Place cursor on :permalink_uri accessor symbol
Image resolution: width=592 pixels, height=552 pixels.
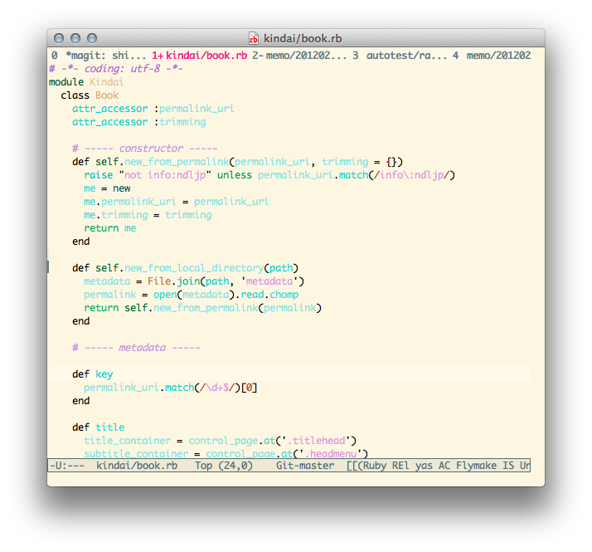click(x=194, y=109)
